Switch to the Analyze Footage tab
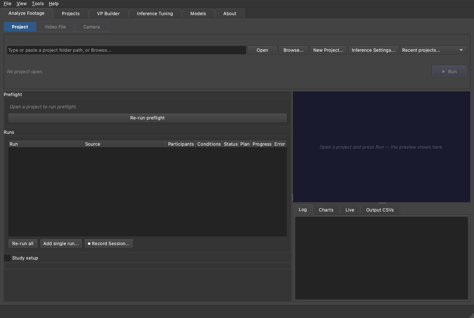 pos(27,13)
